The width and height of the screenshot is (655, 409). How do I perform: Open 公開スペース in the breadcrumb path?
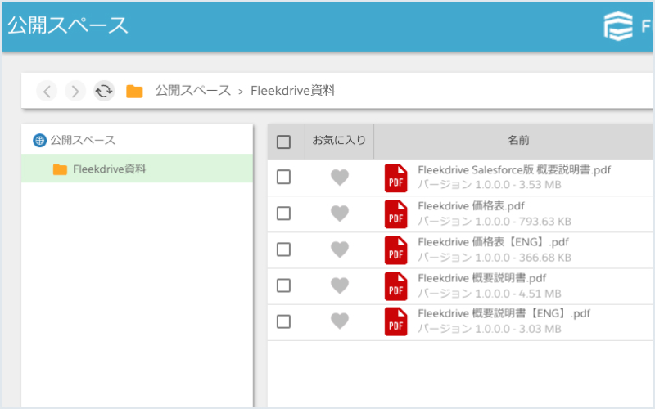193,91
